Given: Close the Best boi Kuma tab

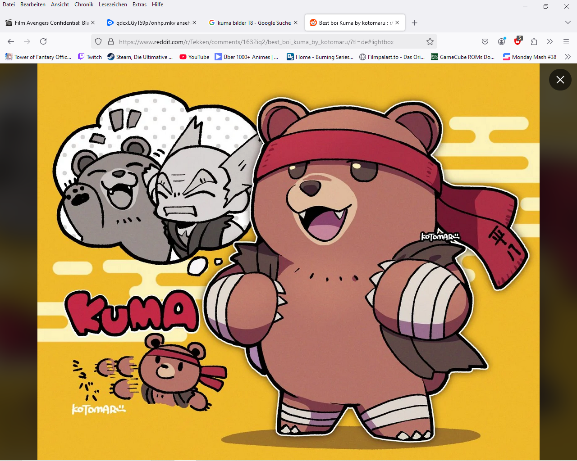Looking at the screenshot, I should coord(397,23).
